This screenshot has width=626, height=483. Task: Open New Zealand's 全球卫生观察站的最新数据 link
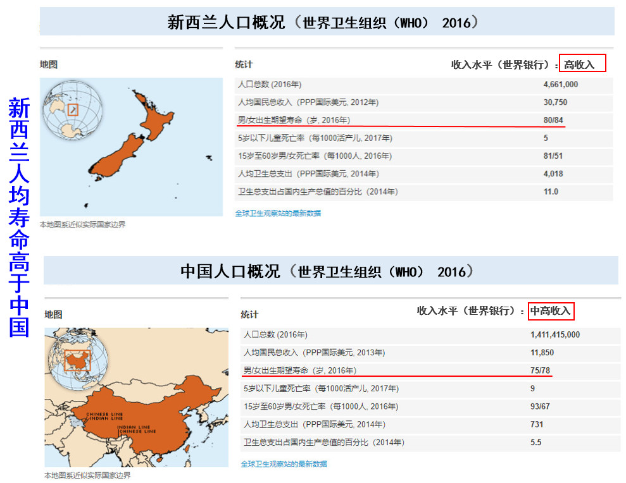coord(279,213)
